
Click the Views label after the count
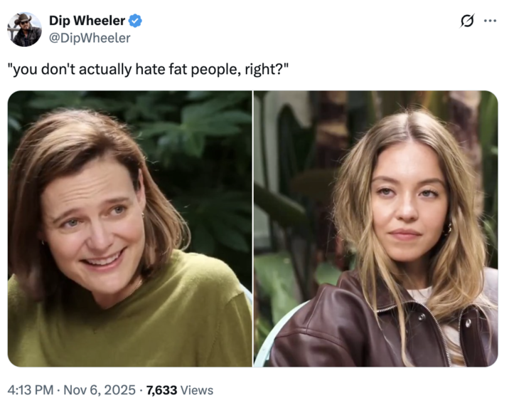pyautogui.click(x=197, y=389)
